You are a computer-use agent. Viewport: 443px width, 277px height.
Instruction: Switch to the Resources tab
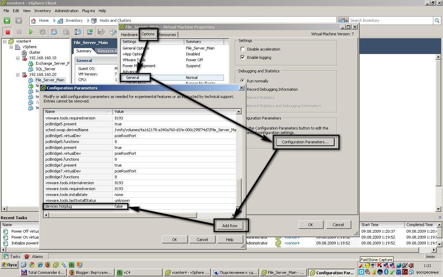tap(168, 35)
